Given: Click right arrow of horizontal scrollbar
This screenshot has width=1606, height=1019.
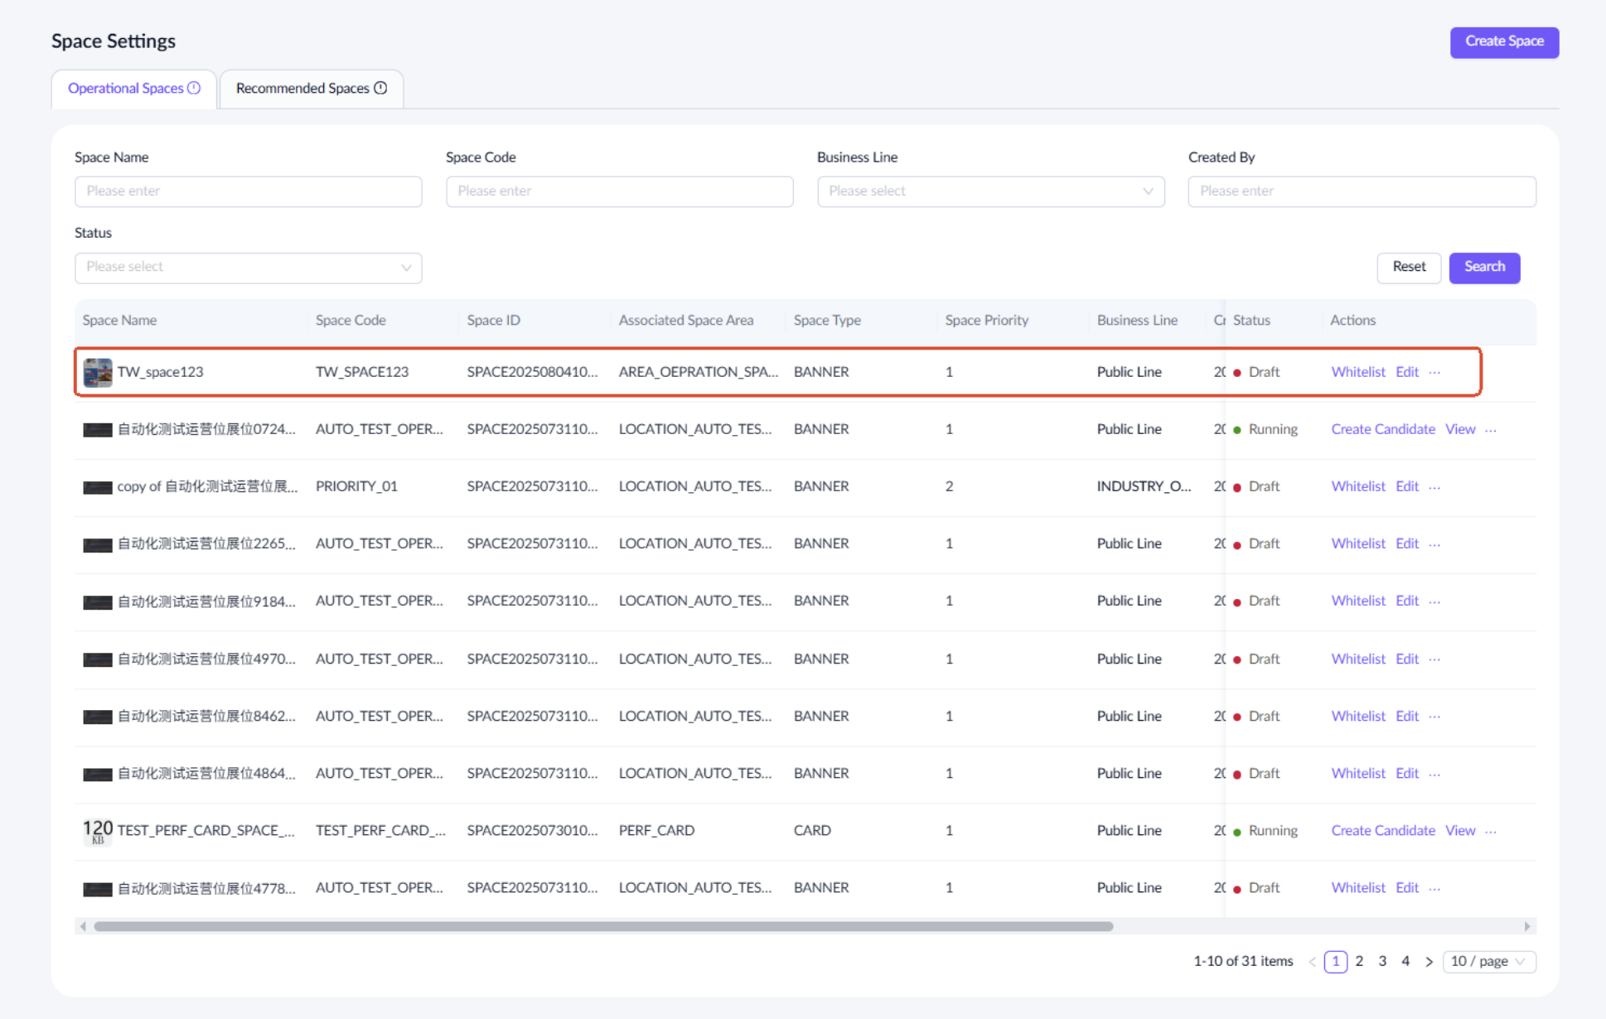Looking at the screenshot, I should click(1527, 926).
